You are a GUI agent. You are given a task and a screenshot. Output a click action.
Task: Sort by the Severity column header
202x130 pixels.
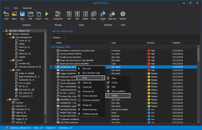coord(159,43)
